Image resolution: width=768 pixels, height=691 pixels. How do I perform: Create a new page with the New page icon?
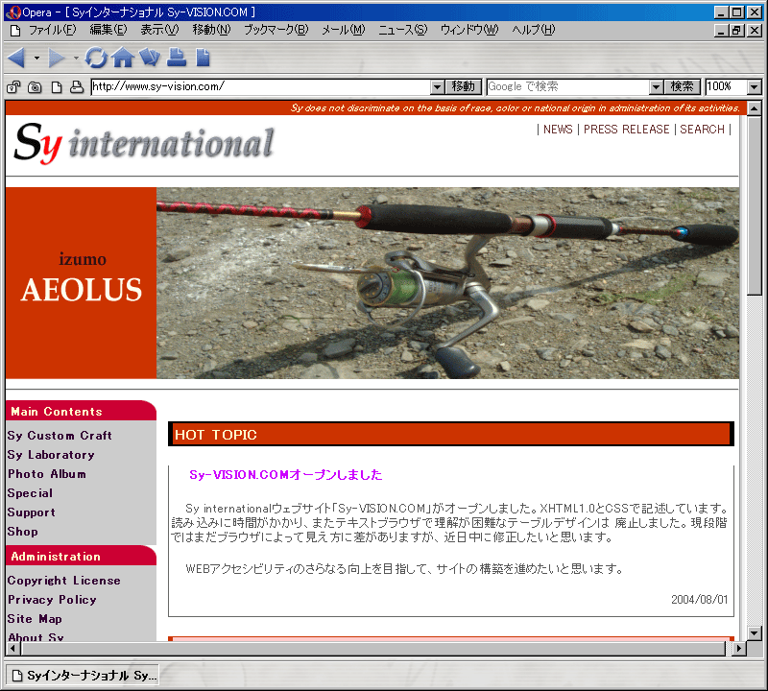pyautogui.click(x=203, y=58)
